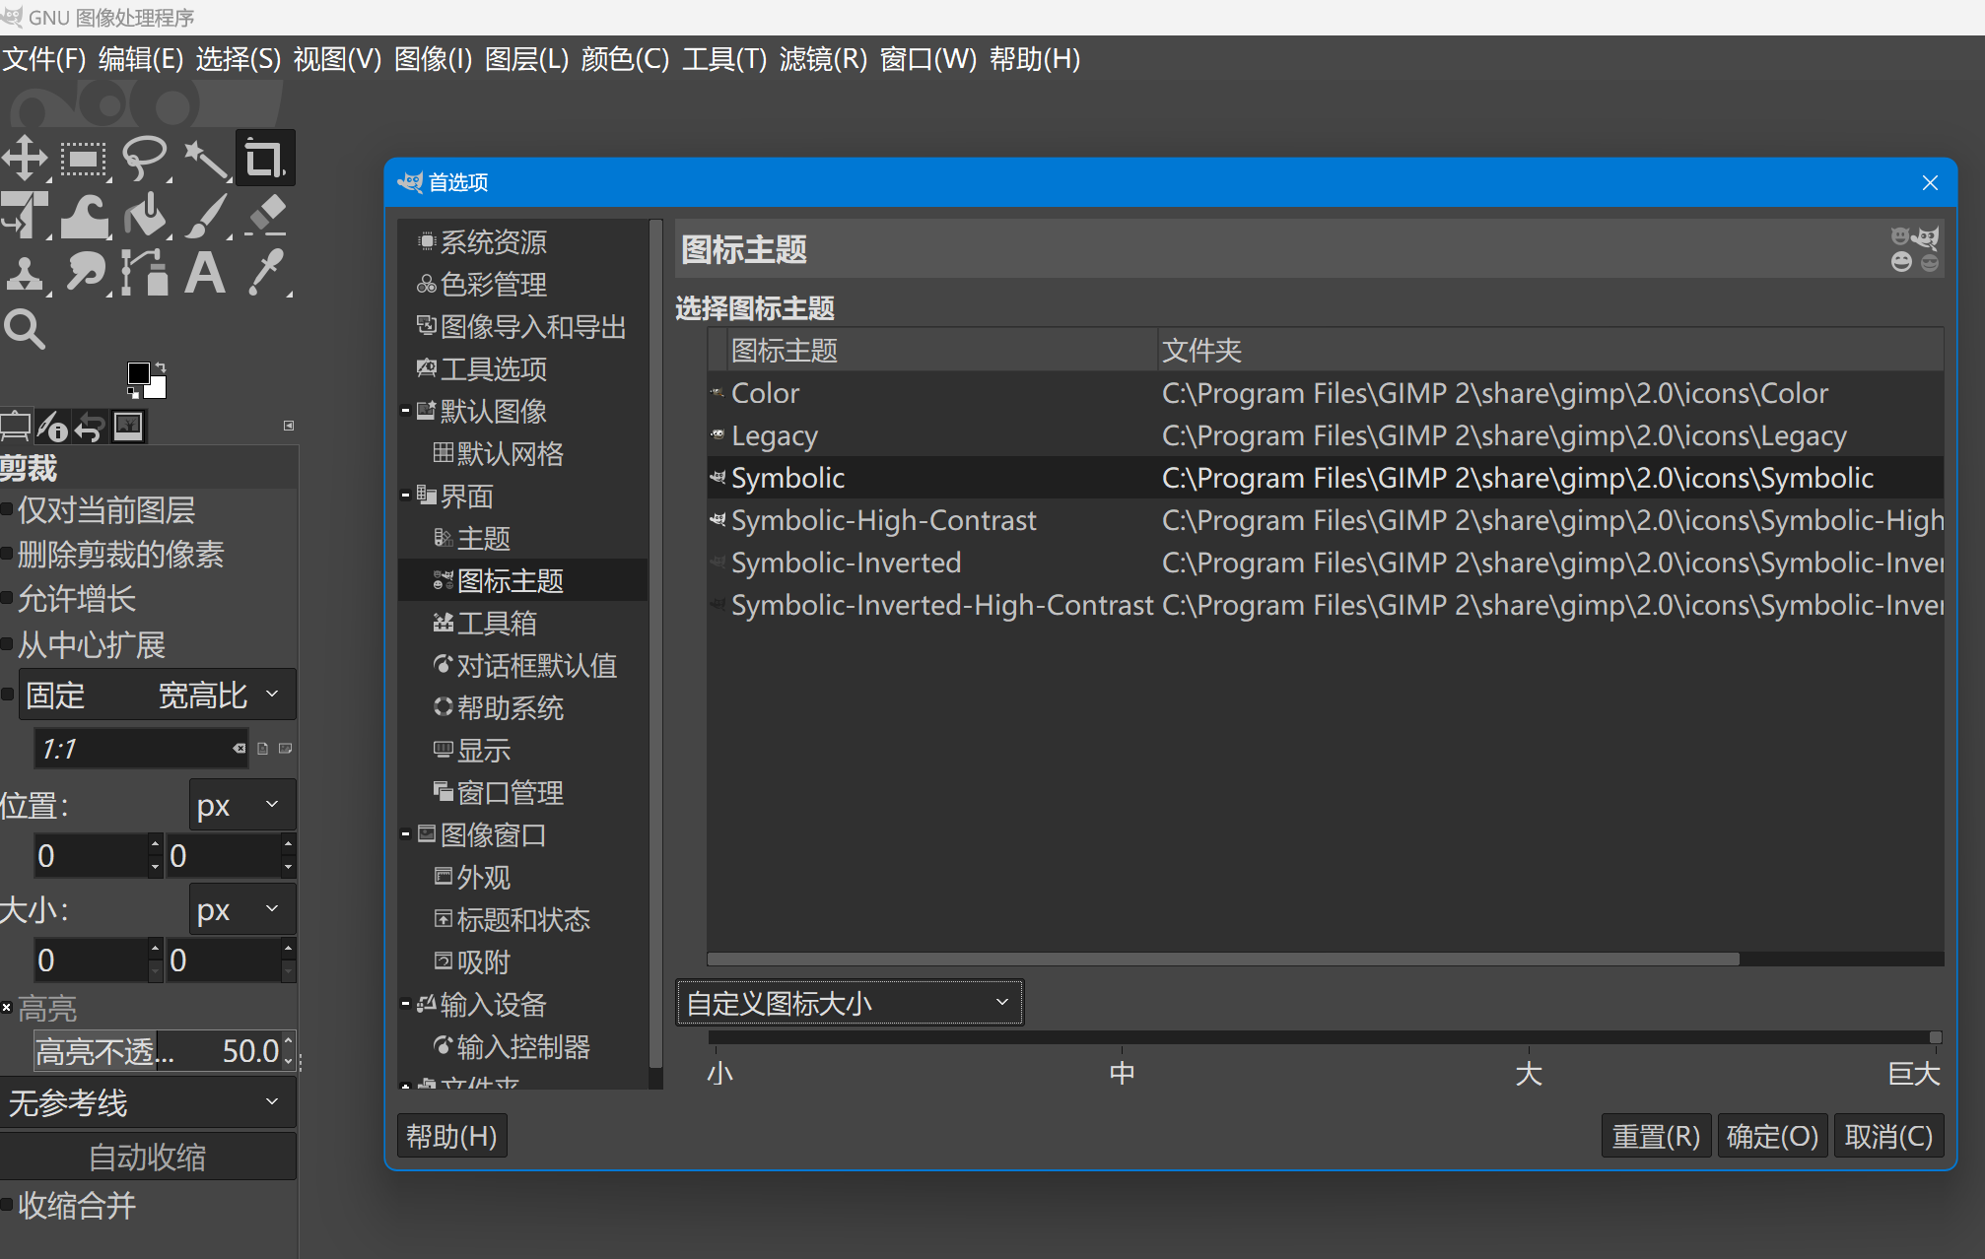1985x1259 pixels.
Task: Select the Zoom magnifier tool
Action: [x=26, y=329]
